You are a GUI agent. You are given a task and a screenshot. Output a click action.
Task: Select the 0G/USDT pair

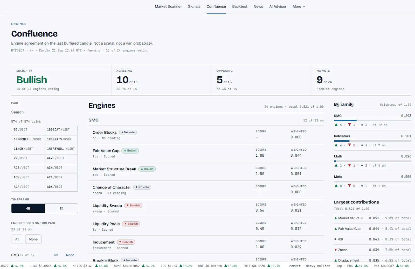click(28, 130)
